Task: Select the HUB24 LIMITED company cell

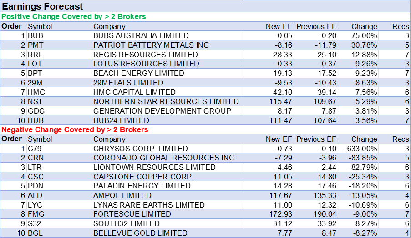Action: (121, 120)
